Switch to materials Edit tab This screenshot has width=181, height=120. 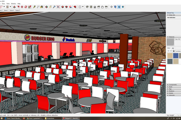[x=173, y=48]
